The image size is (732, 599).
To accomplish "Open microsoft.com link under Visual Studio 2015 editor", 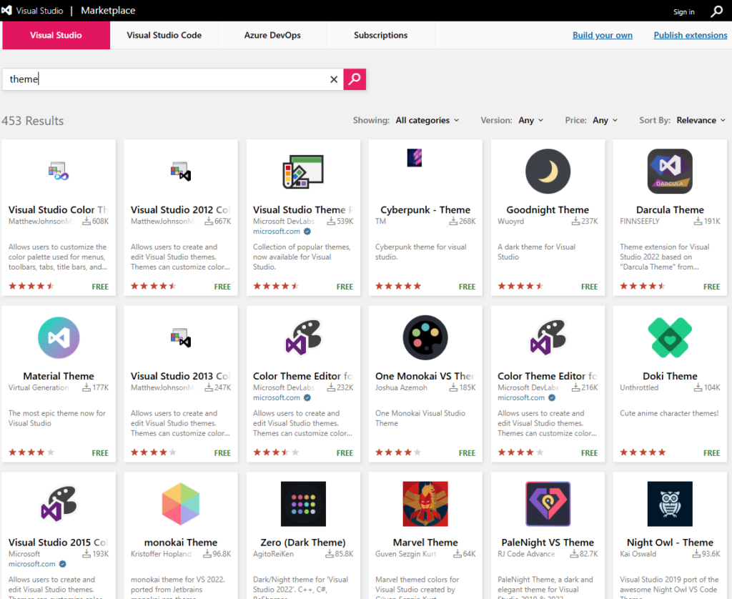I will 31,564.
